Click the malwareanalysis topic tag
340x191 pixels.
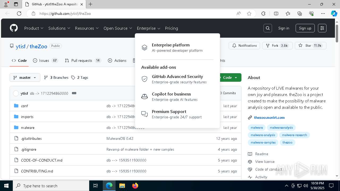coord(281,128)
